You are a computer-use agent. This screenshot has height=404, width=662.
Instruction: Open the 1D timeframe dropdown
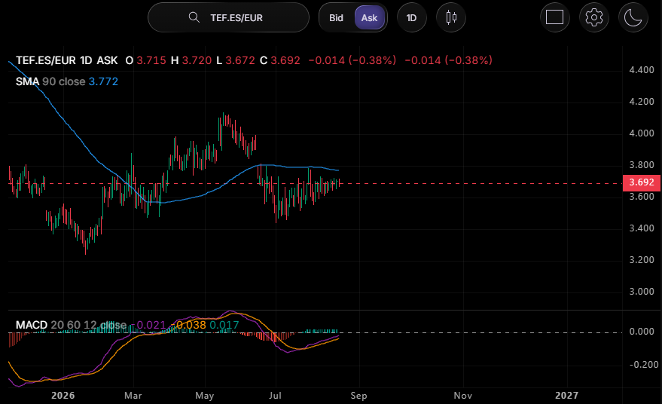pos(412,17)
